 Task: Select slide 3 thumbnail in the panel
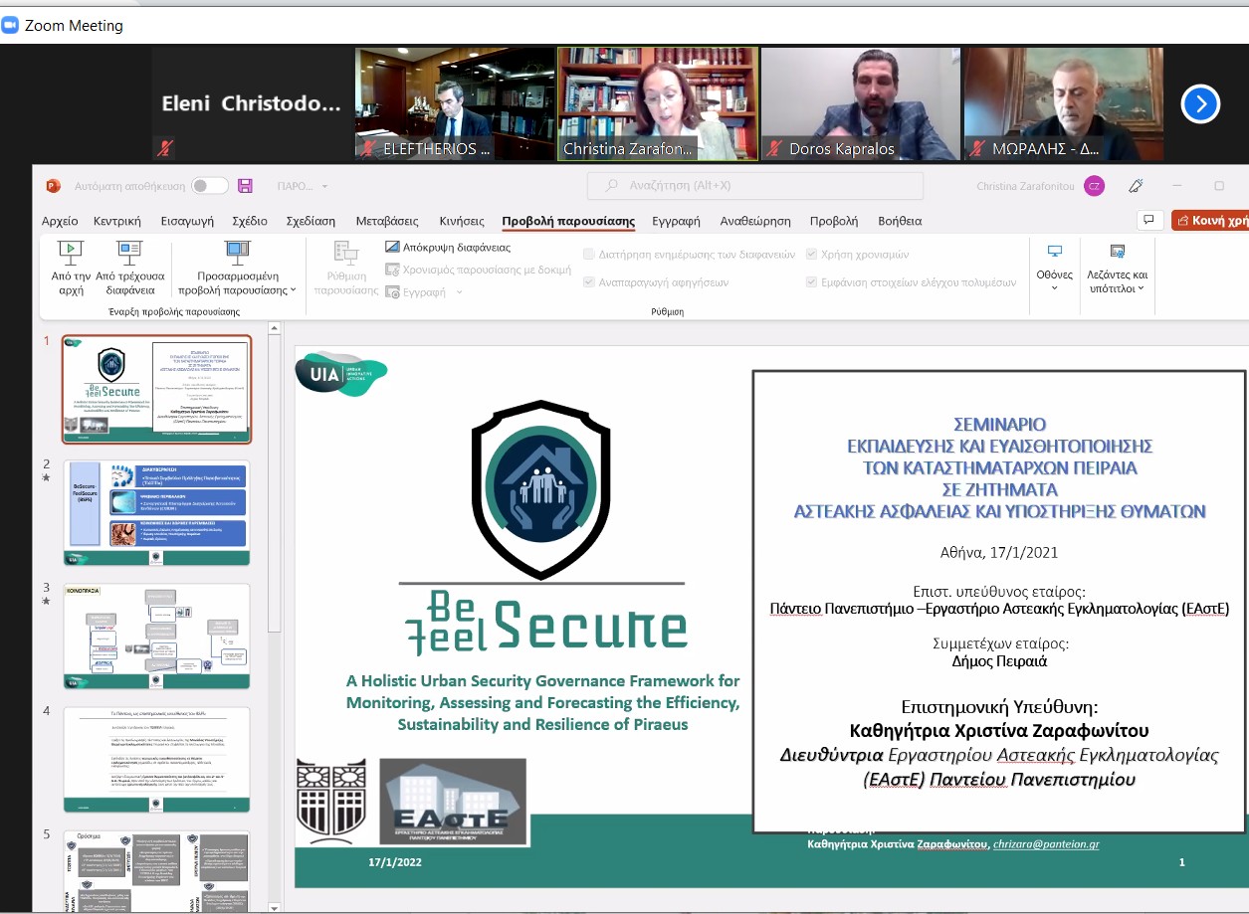157,637
